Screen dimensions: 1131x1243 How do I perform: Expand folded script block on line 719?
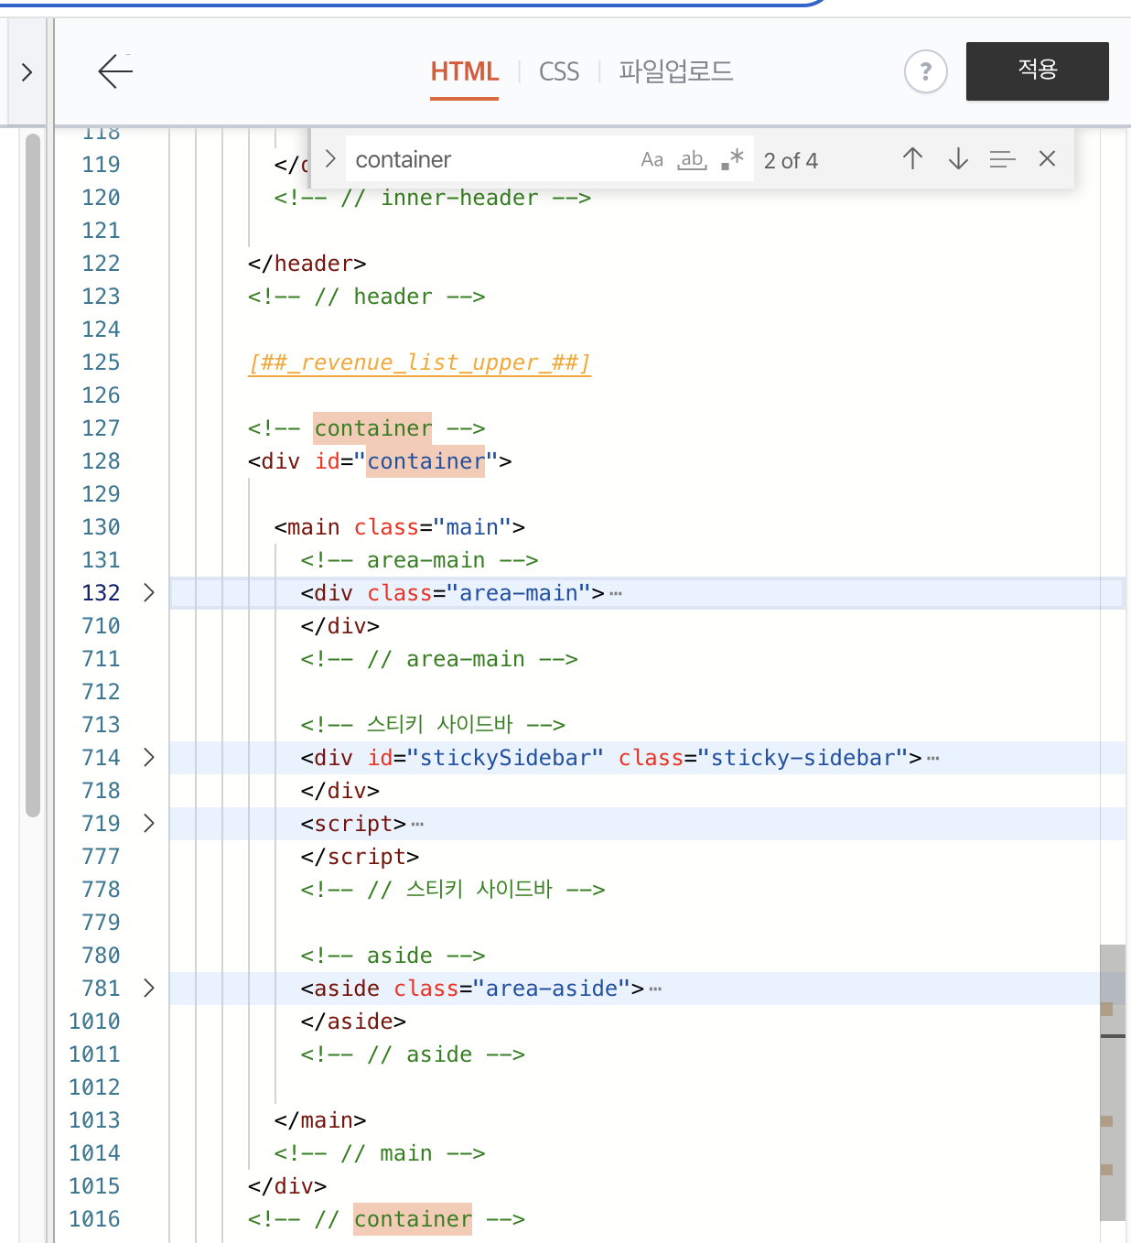149,824
